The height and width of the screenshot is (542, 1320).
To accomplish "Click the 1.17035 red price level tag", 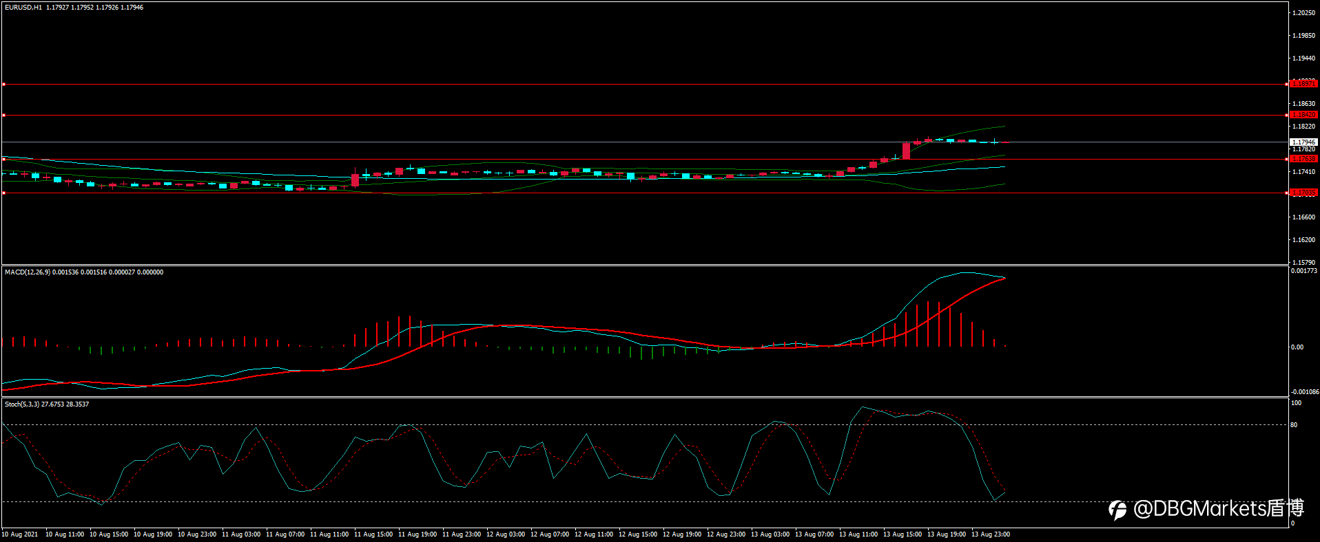I will [x=1303, y=193].
